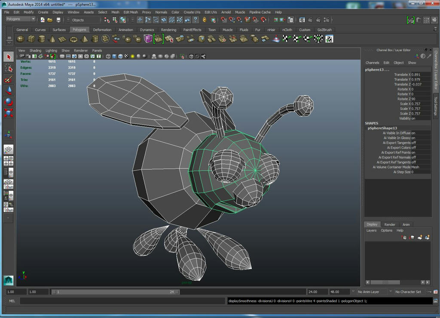Open the UV Texture Editor shelf icon
The height and width of the screenshot is (318, 440).
point(329,39)
